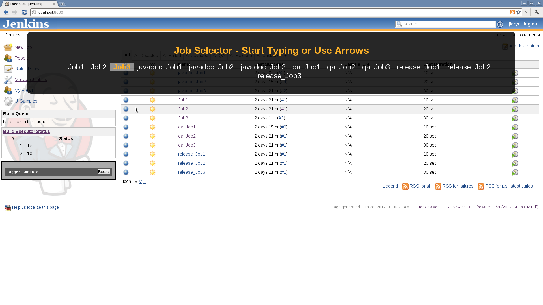Click the Manage Jenkins tools icon
Viewport: 543px width, 305px height.
[x=8, y=80]
